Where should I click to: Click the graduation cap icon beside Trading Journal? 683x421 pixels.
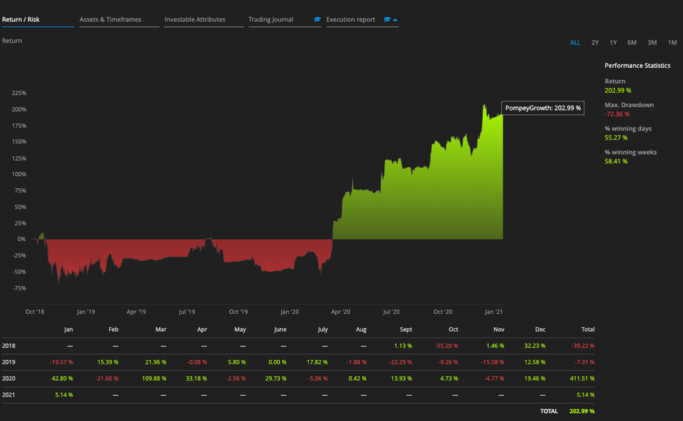[317, 20]
